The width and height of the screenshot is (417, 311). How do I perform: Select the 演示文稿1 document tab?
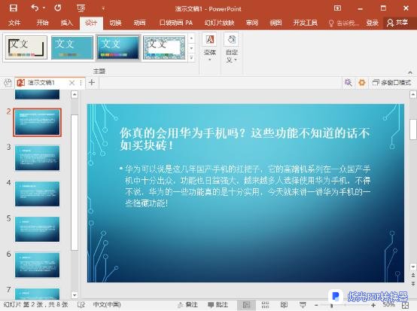point(41,83)
